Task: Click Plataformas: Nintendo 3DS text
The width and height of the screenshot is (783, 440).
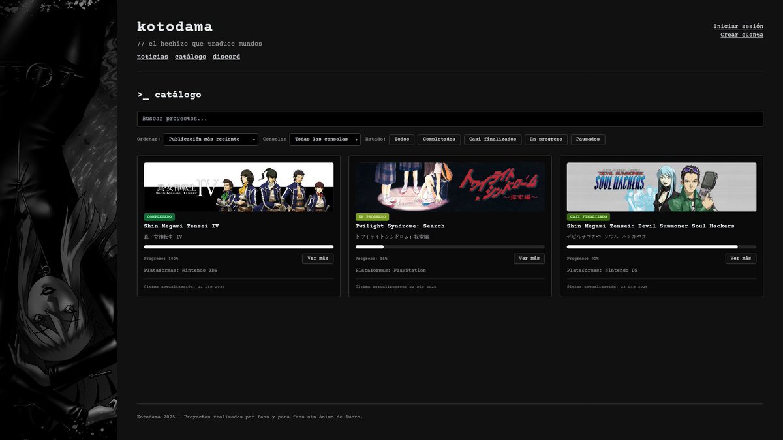Action: (x=181, y=270)
